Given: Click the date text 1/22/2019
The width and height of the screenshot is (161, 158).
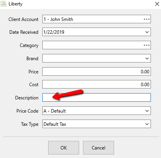Looking at the screenshot, I should point(54,32).
